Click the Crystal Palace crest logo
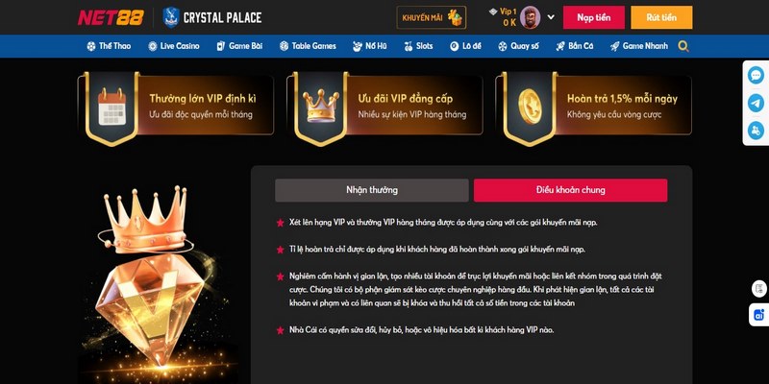Image resolution: width=769 pixels, height=384 pixels. click(x=171, y=17)
